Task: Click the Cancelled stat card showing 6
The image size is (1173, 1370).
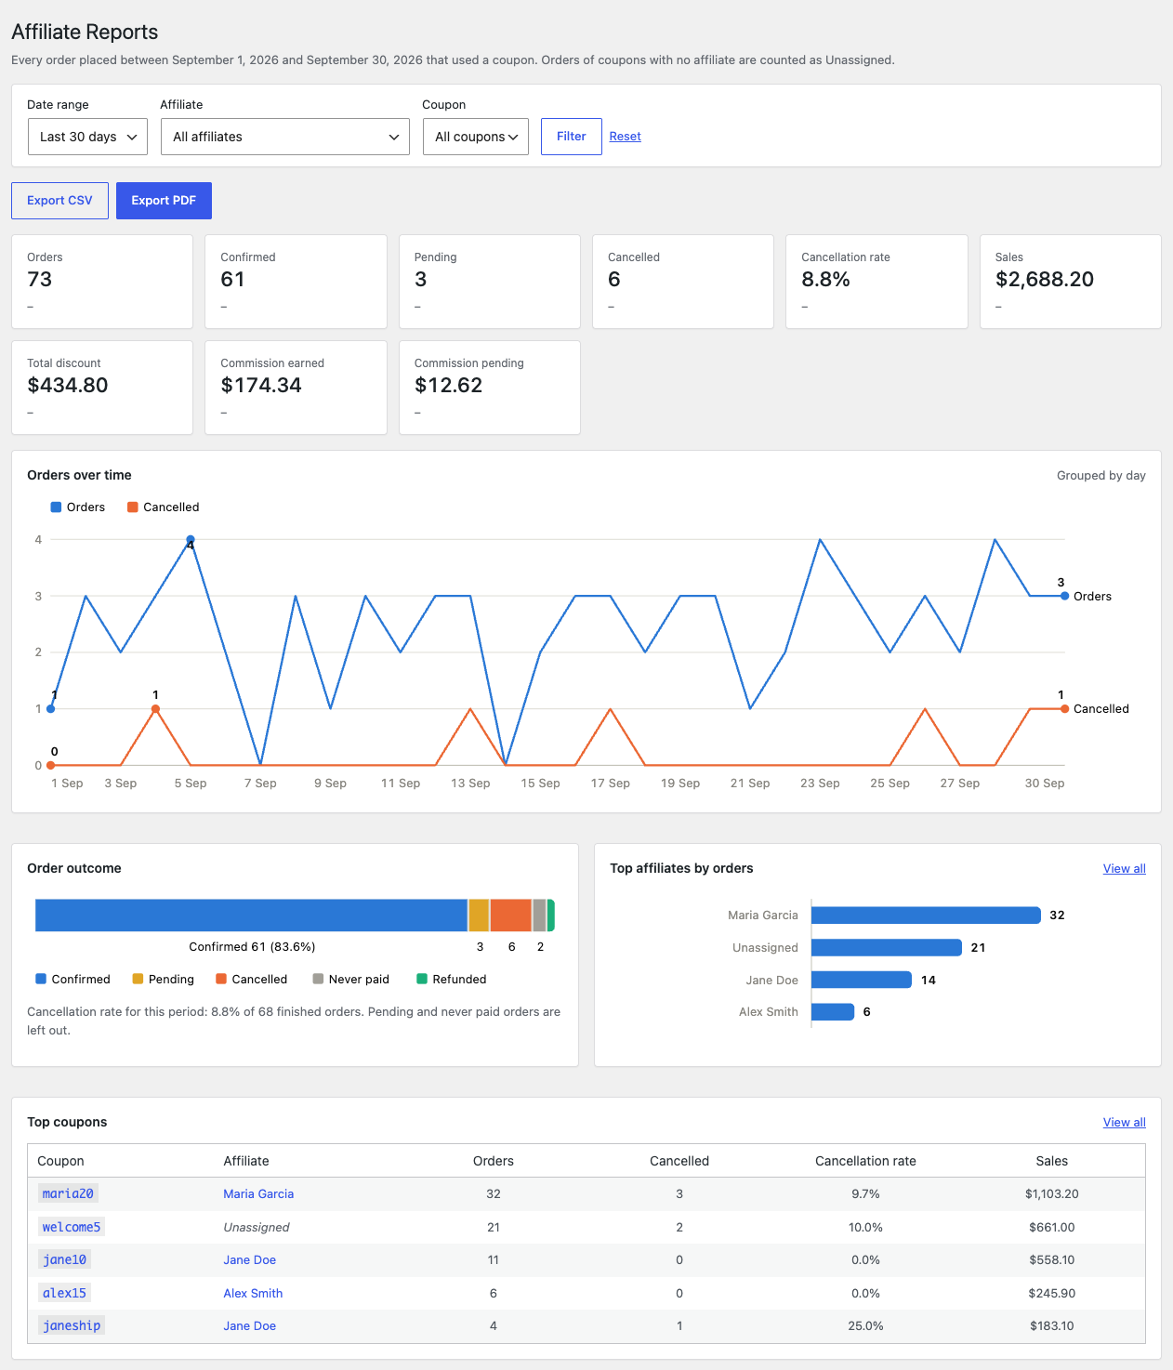Action: click(683, 282)
